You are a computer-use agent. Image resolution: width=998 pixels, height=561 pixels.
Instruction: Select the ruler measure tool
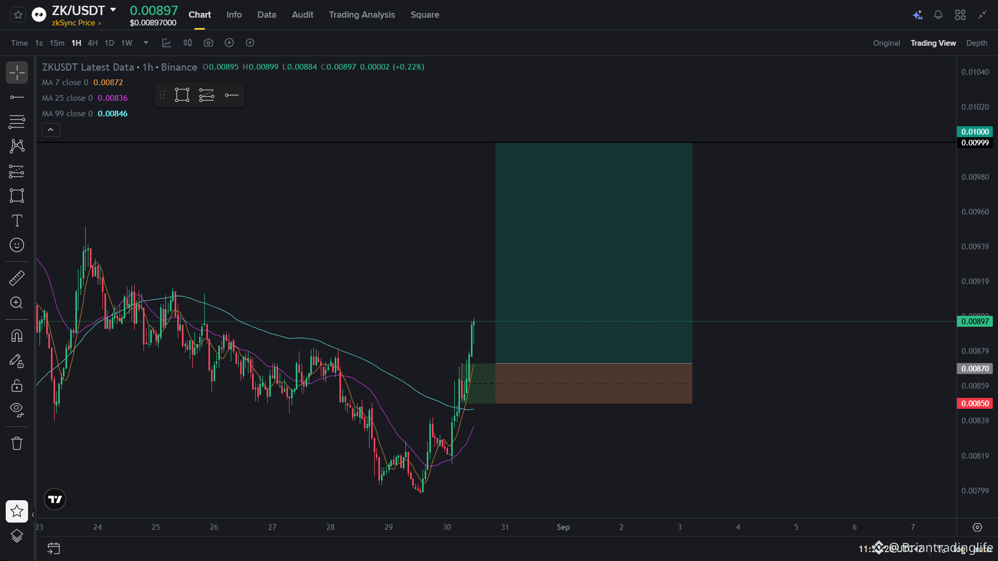click(17, 278)
